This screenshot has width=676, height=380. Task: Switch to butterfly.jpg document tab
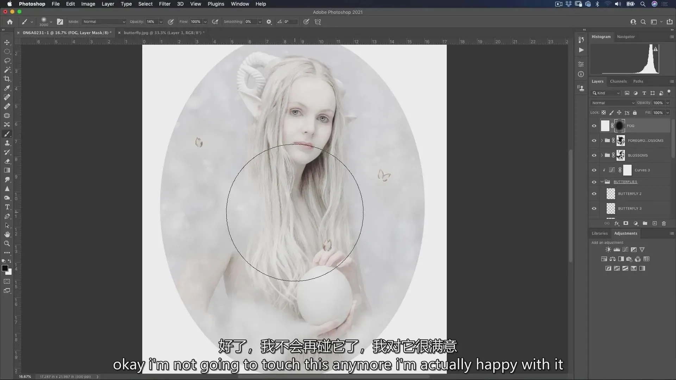(x=163, y=33)
